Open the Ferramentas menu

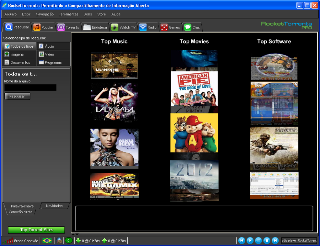68,14
